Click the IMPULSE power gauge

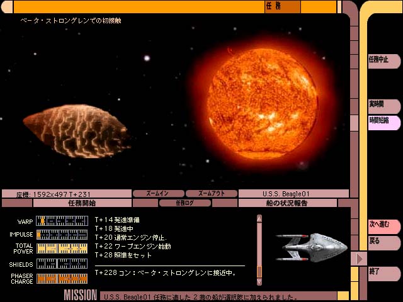(62, 235)
